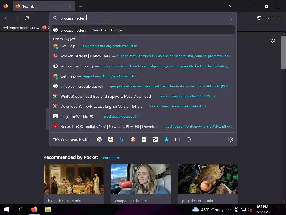Select 'process haclerk — Search with Google' suggestion
This screenshot has height=215, width=286.
pyautogui.click(x=143, y=30)
